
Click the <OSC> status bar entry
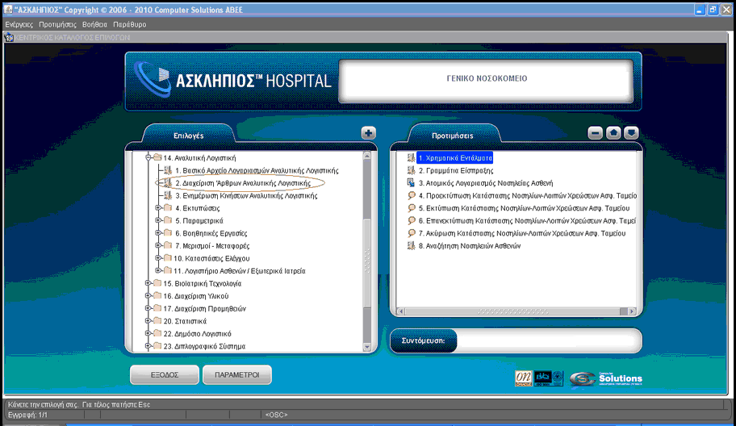click(276, 415)
